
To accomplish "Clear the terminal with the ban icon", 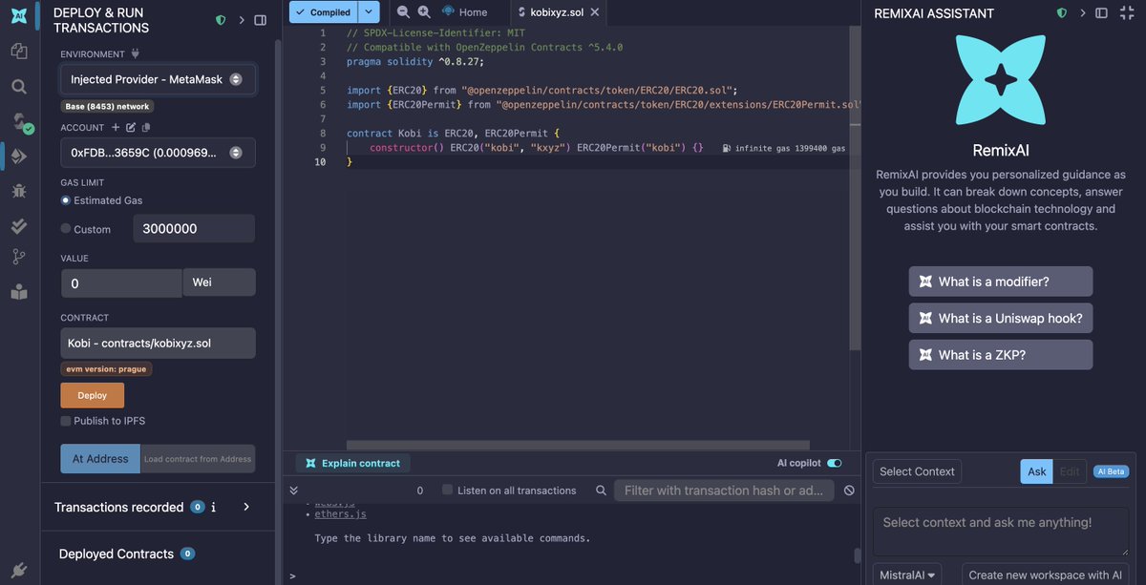I will point(849,491).
